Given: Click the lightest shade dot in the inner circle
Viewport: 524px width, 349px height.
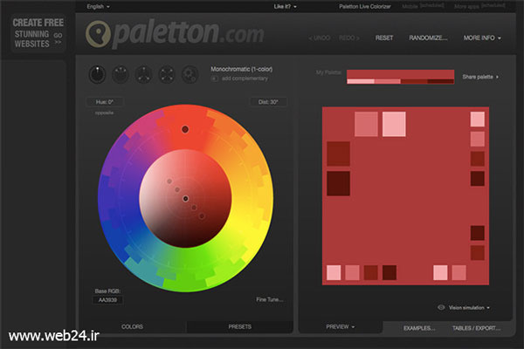Looking at the screenshot, I should [169, 181].
